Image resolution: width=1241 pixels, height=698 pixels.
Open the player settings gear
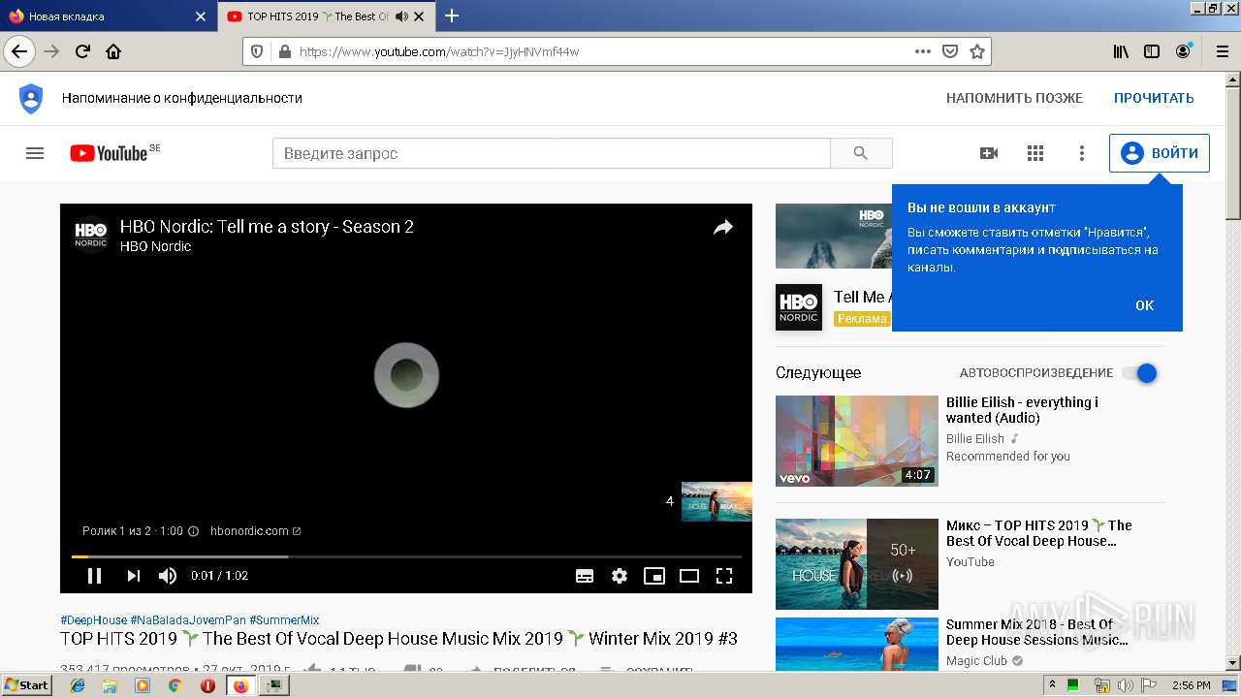620,576
